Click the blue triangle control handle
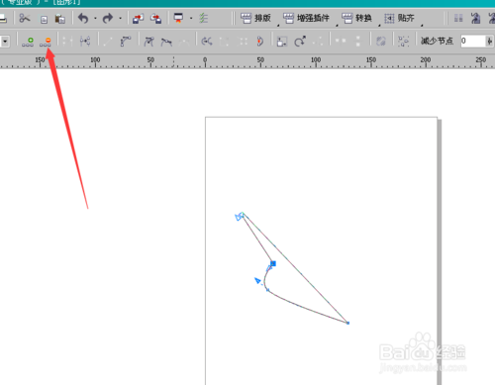 pyautogui.click(x=257, y=281)
